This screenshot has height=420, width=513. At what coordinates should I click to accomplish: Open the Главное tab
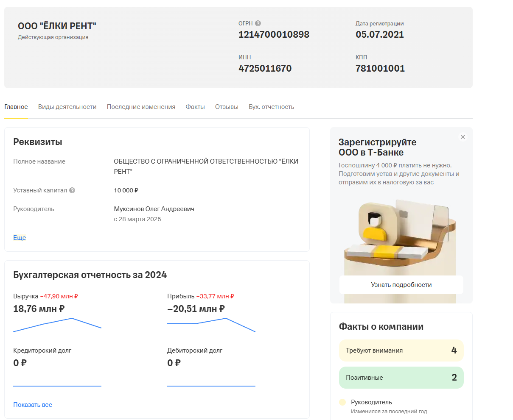coord(16,107)
